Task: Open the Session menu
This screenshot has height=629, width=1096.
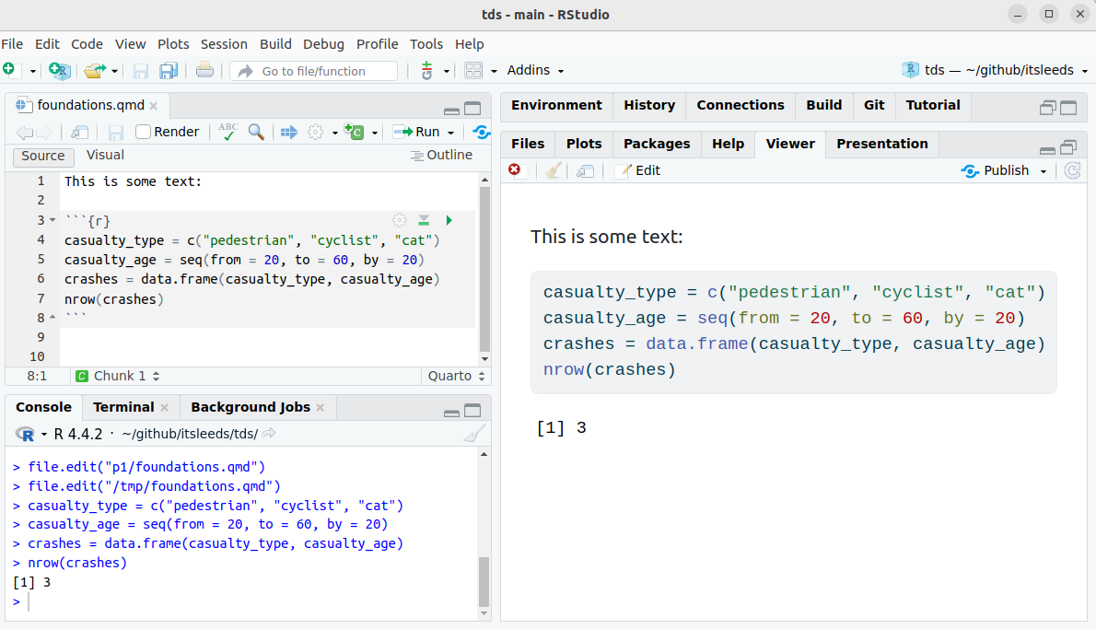Action: point(224,43)
